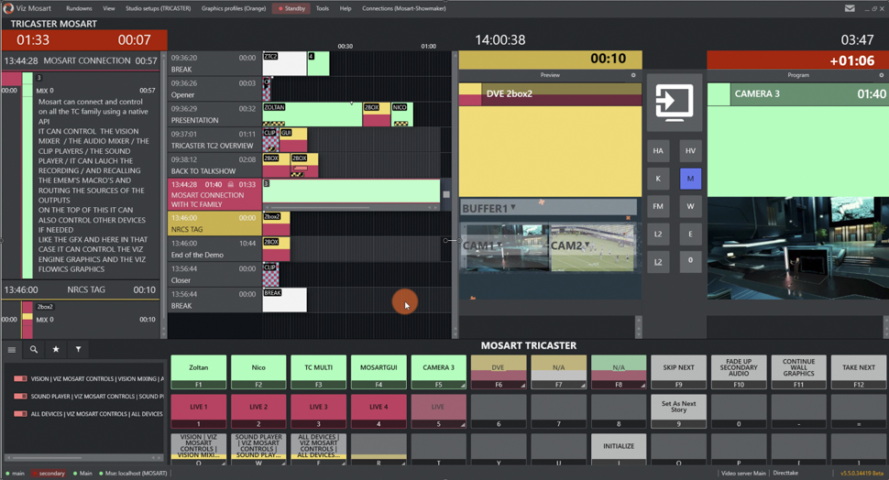Open the Tools menu
889x480 pixels.
click(x=322, y=8)
